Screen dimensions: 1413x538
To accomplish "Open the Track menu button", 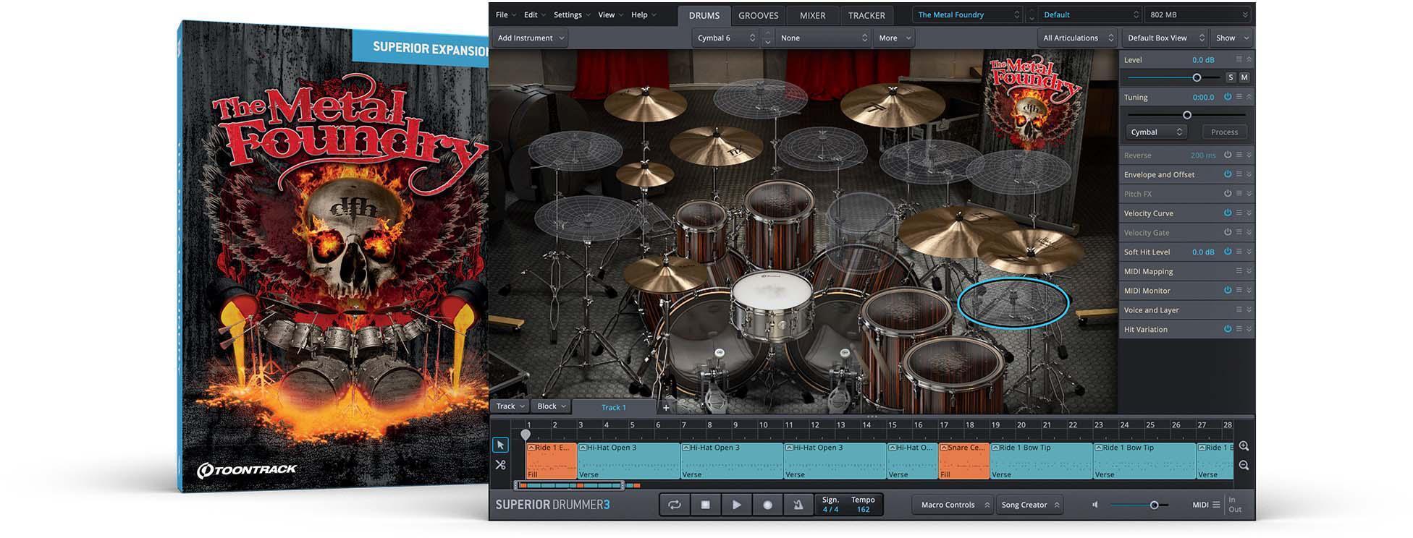I will click(x=510, y=406).
